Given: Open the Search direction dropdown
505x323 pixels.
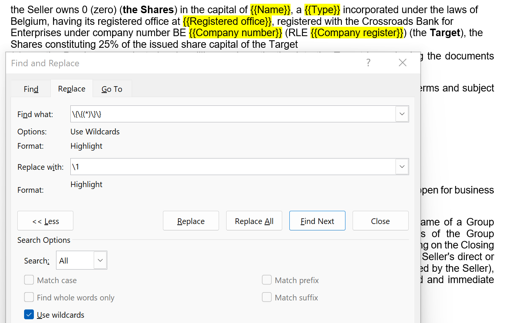Looking at the screenshot, I should click(100, 261).
